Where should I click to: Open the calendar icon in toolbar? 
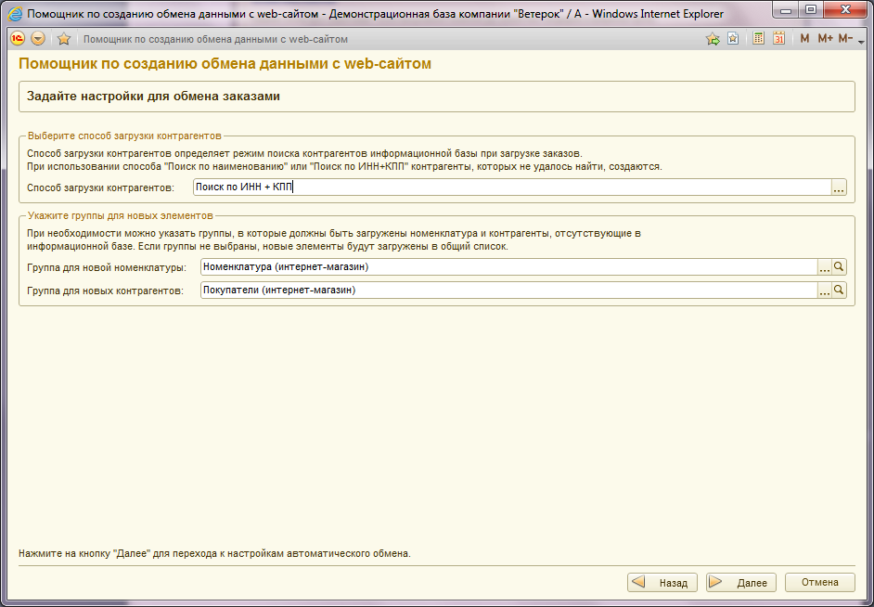(x=778, y=38)
